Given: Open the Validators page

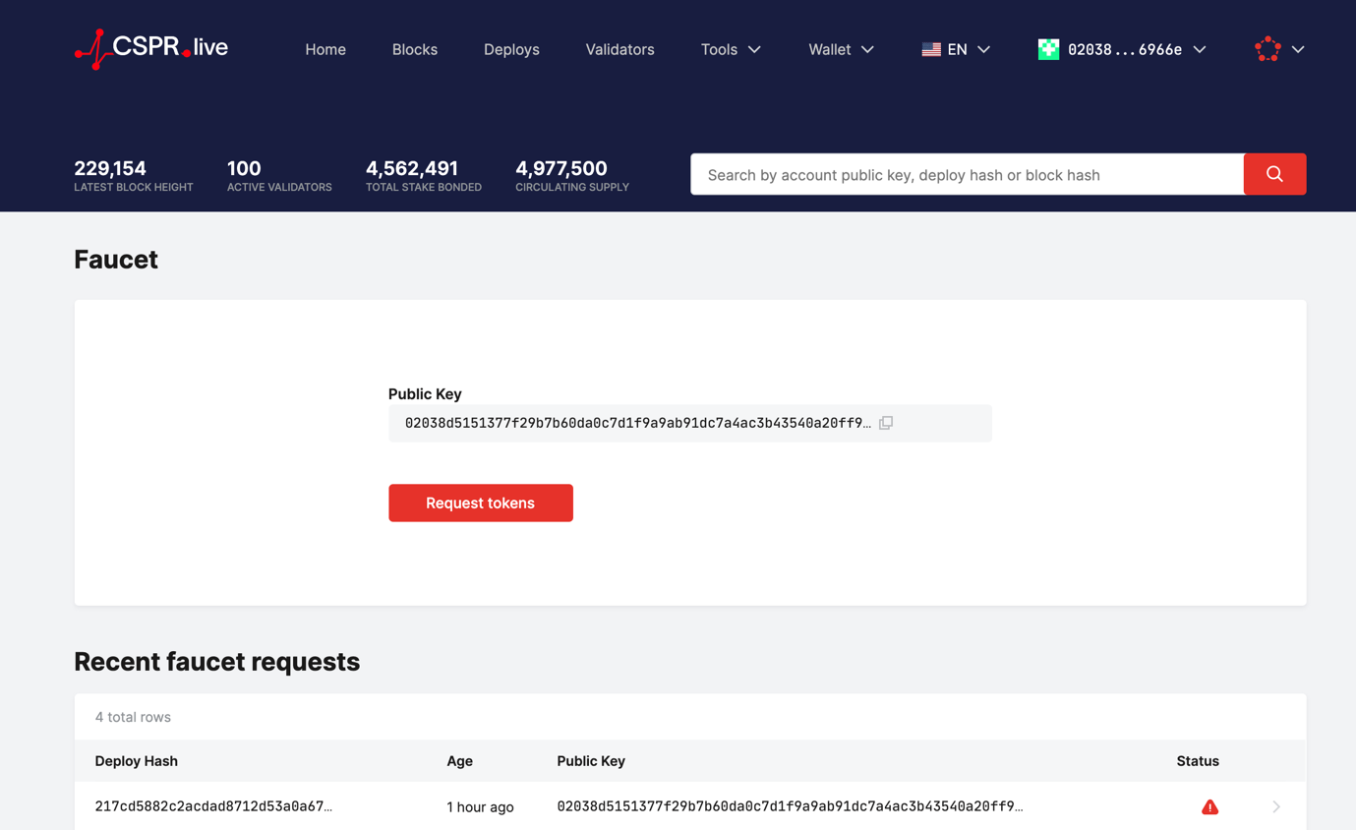Looking at the screenshot, I should (619, 49).
